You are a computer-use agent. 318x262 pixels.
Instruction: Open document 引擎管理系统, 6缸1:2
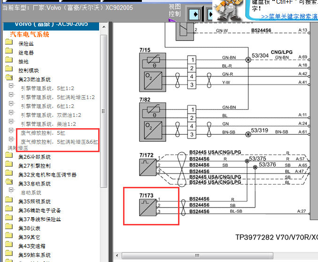(x=47, y=106)
